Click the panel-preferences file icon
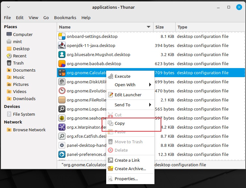The width and height of the screenshot is (246, 188). point(62,154)
